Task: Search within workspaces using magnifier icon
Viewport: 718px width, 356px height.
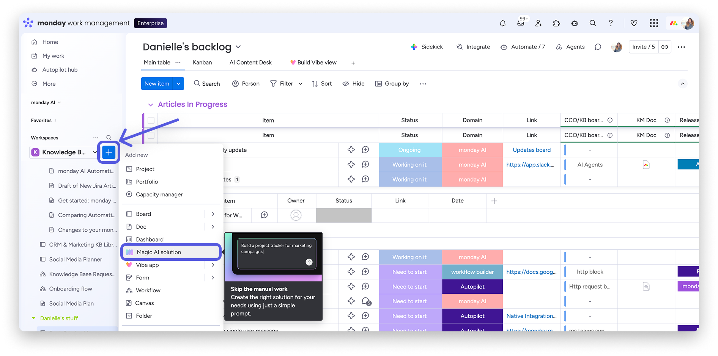Action: (x=109, y=138)
